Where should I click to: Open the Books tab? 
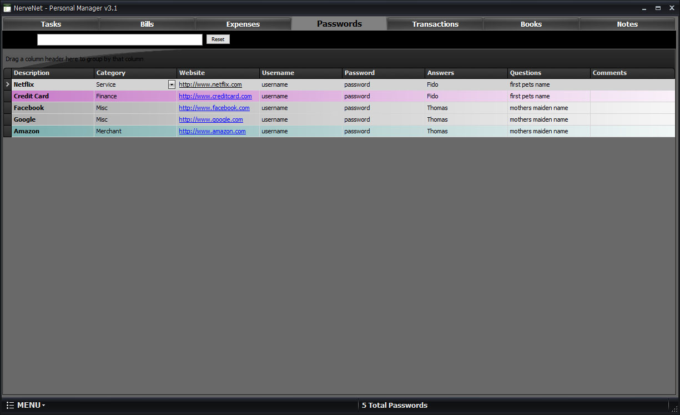pos(531,24)
